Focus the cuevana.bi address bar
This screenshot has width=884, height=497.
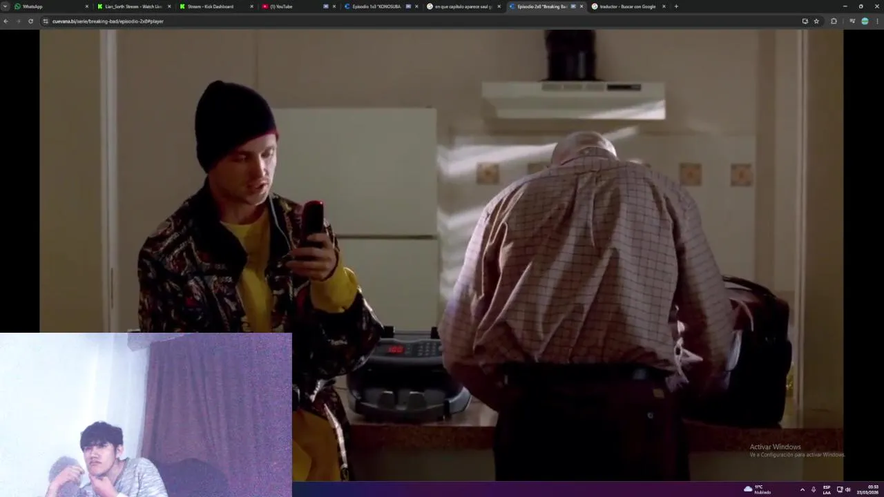coord(421,21)
